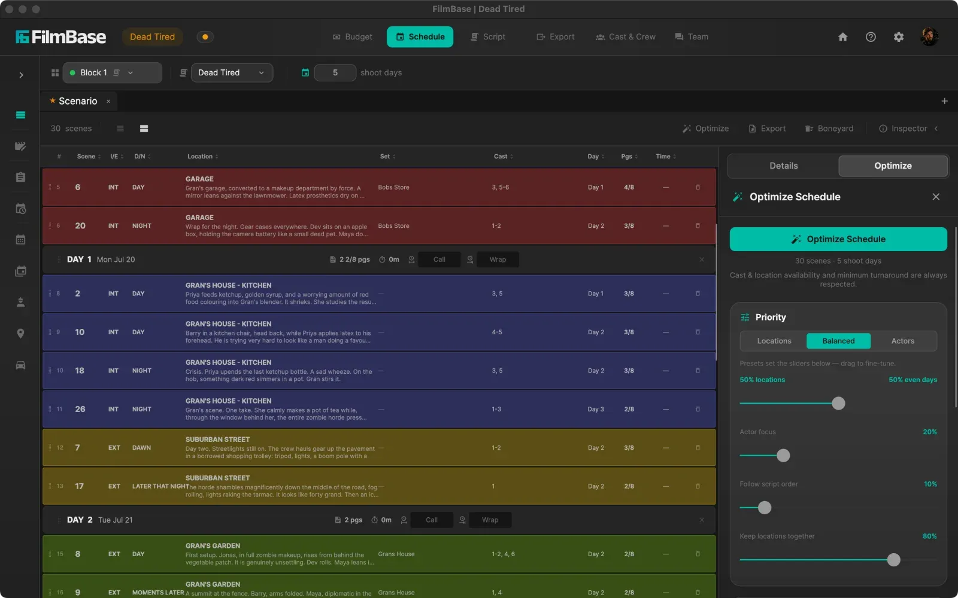Image resolution: width=958 pixels, height=598 pixels.
Task: Open the Dead Tired script dropdown
Action: pos(232,73)
